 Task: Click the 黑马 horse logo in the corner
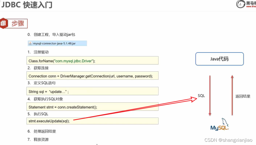coord(241,4)
